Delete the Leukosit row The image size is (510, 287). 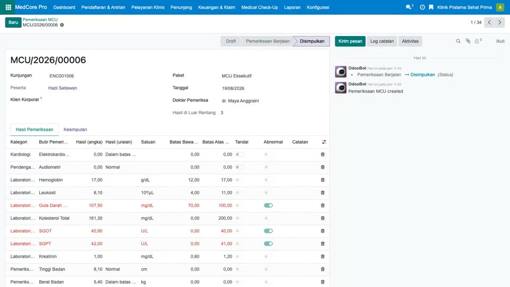click(x=322, y=192)
